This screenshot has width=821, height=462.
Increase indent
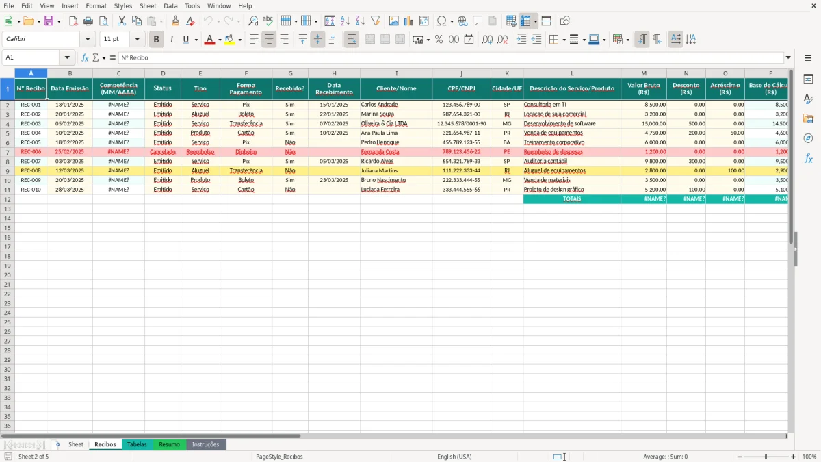(x=521, y=40)
